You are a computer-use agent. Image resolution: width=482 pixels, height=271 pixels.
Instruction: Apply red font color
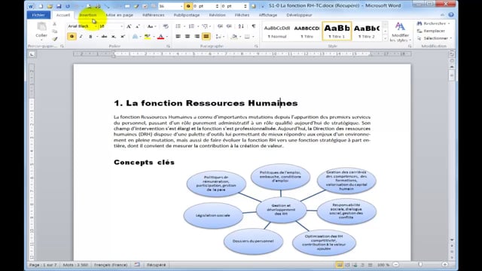(160, 37)
